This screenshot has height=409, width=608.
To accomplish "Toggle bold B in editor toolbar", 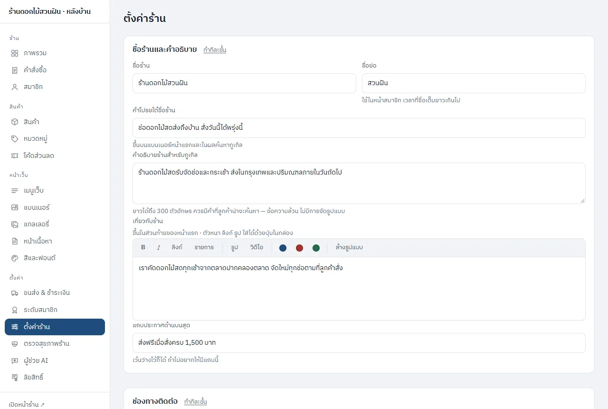I will (x=143, y=247).
